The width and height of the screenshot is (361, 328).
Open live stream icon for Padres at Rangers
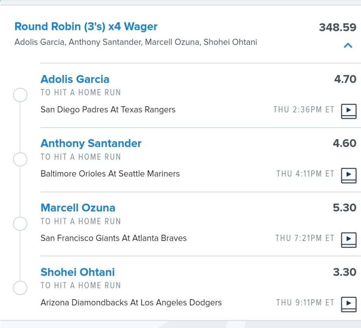point(349,111)
